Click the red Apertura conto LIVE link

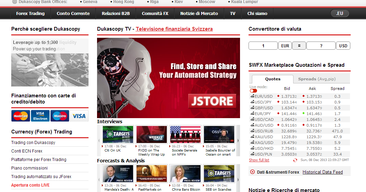30,185
